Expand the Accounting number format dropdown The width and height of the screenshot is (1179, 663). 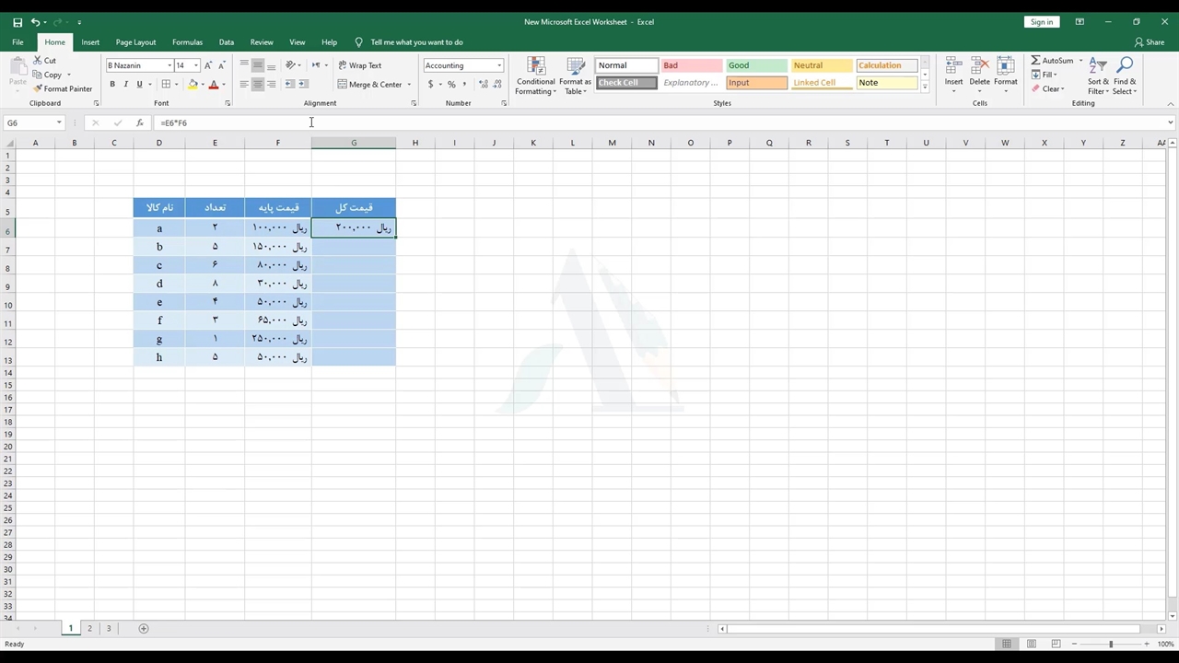pos(499,65)
